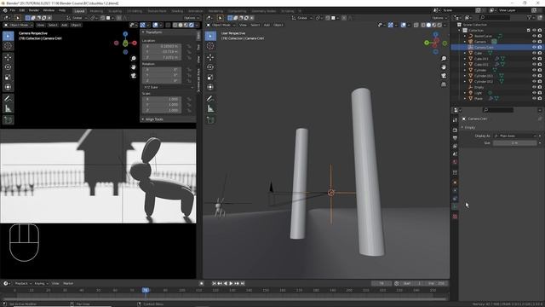Viewport: 545px width, 307px height.
Task: Select the Scale tool in left viewport
Action: 8,78
